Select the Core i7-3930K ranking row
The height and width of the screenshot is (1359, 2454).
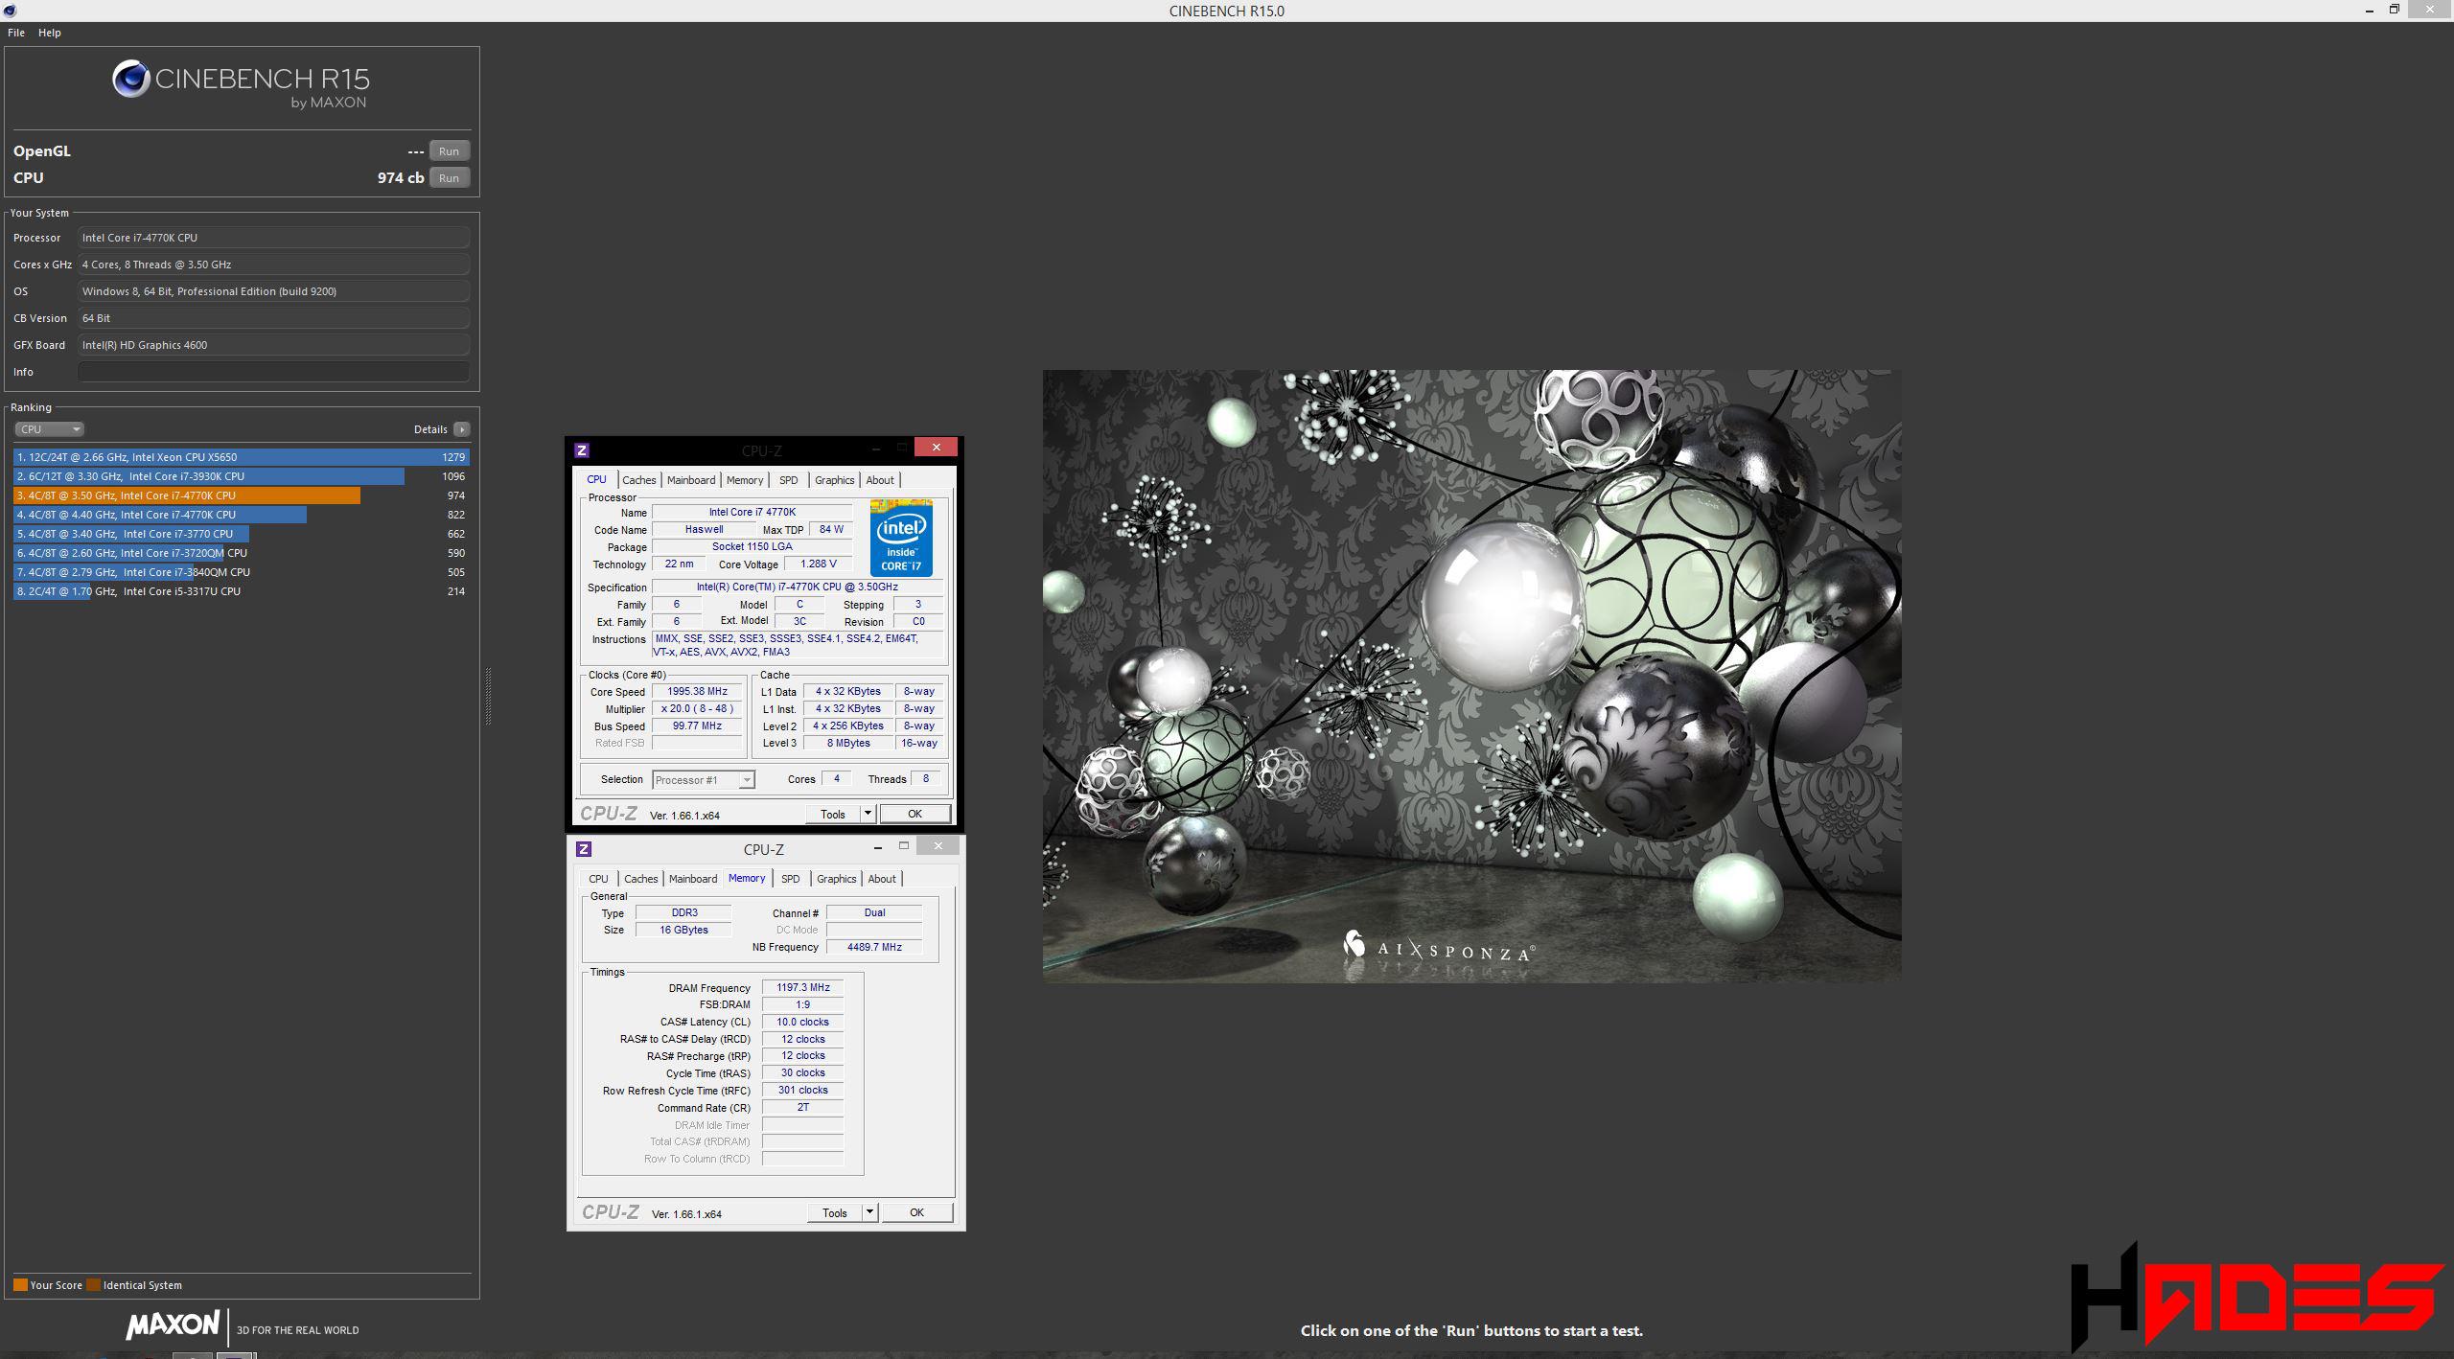[x=241, y=476]
